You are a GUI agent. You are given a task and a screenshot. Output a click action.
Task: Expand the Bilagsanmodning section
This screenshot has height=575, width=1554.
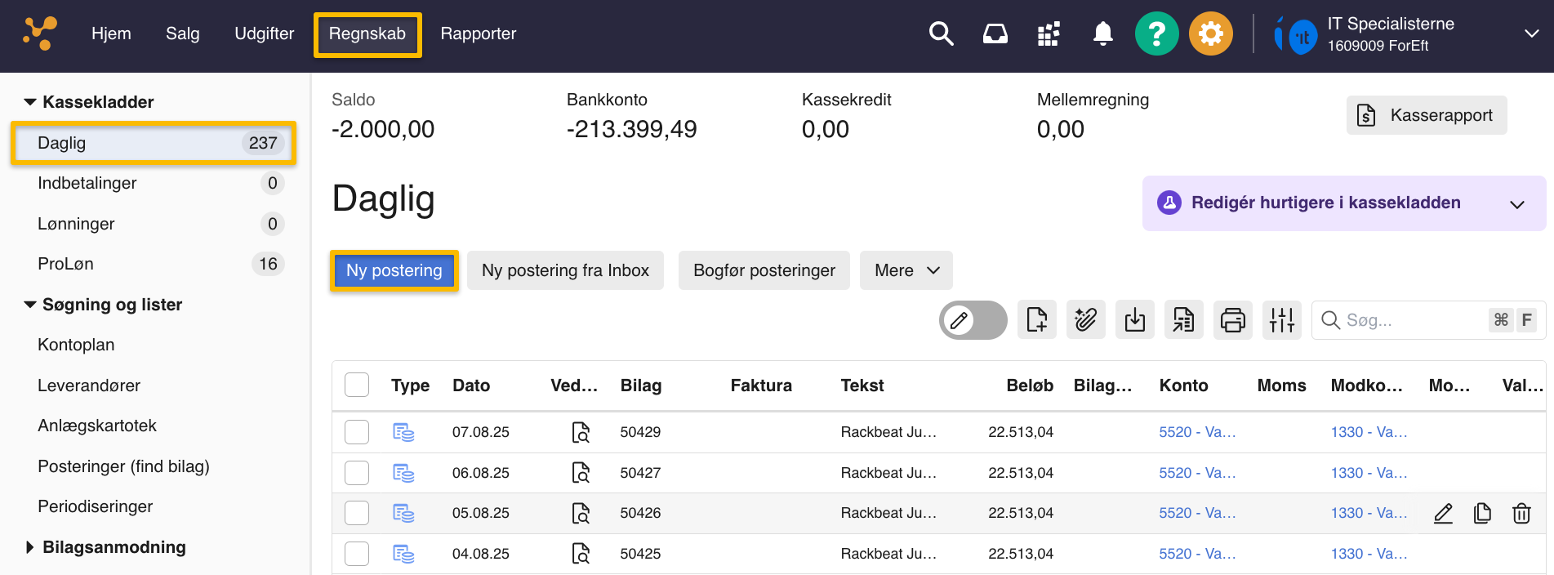click(30, 547)
